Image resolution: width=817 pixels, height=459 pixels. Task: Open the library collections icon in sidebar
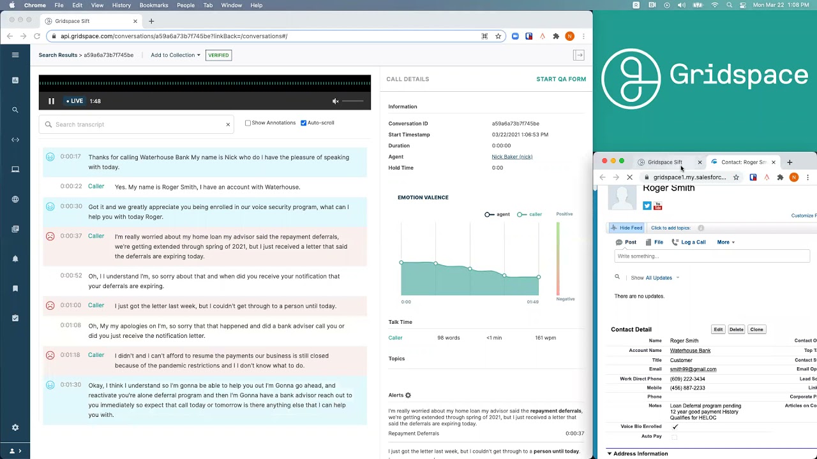point(15,229)
